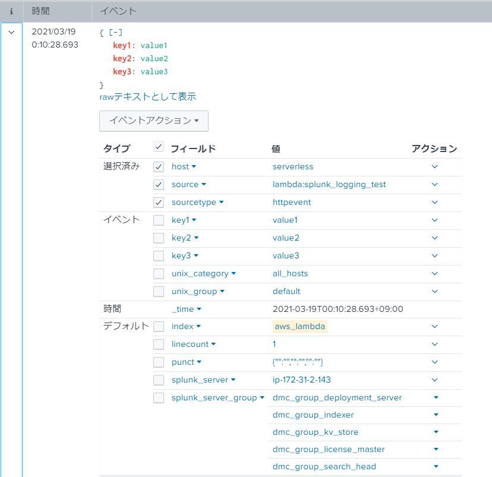Open the splunk_server field dropdown
The image size is (492, 477).
point(203,380)
